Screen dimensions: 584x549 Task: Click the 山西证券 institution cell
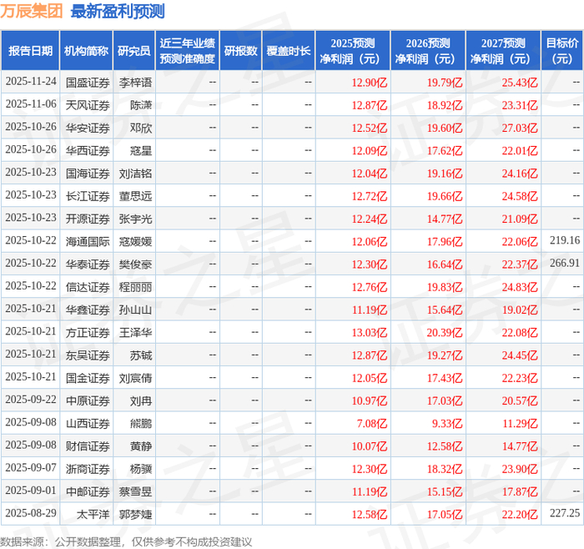click(88, 423)
